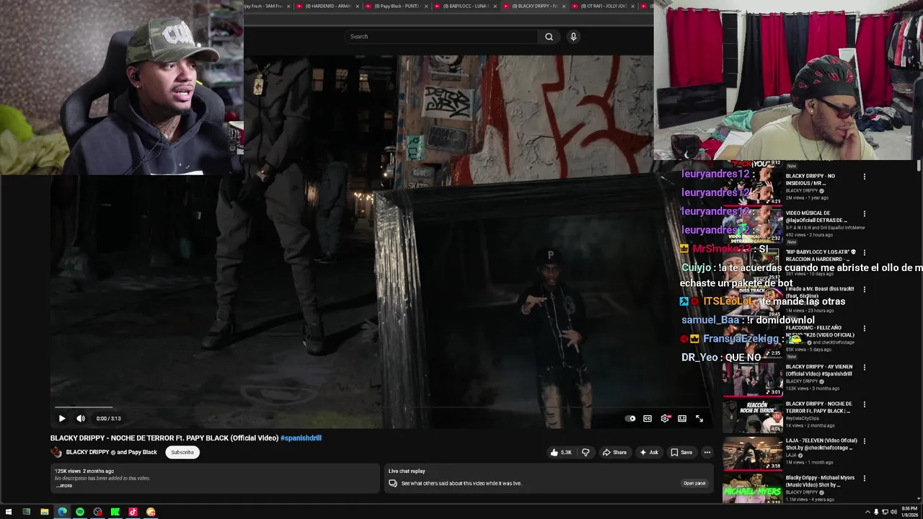
Task: Open the Blacky Dripply - Michael Myers title
Action: [819, 481]
